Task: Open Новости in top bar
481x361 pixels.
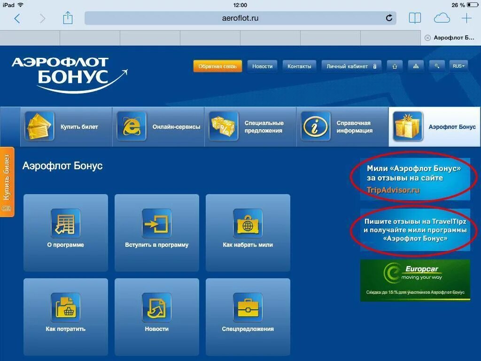Action: [x=262, y=66]
